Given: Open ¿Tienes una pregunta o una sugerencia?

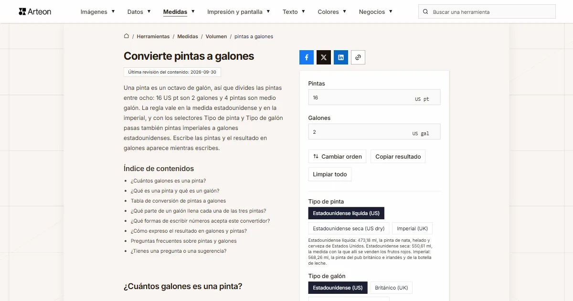Looking at the screenshot, I should click(x=179, y=251).
